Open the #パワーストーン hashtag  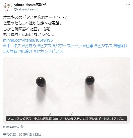pyautogui.click(x=67, y=46)
